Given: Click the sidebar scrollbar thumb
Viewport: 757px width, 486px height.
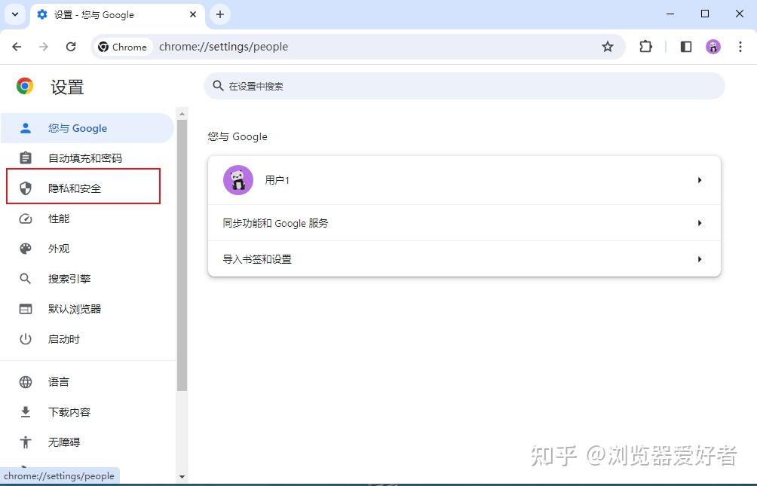Looking at the screenshot, I should pos(182,255).
